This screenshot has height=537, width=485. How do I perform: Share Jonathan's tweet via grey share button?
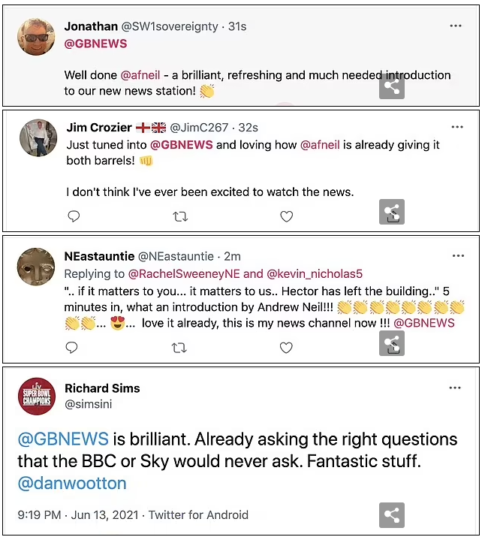[x=391, y=86]
